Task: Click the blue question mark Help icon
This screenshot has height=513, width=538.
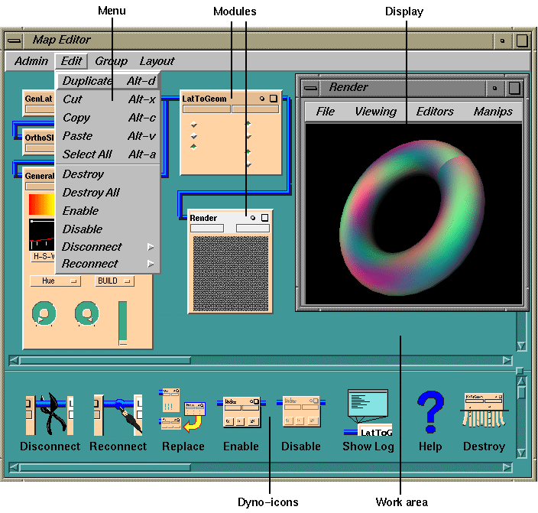Action: click(x=430, y=413)
